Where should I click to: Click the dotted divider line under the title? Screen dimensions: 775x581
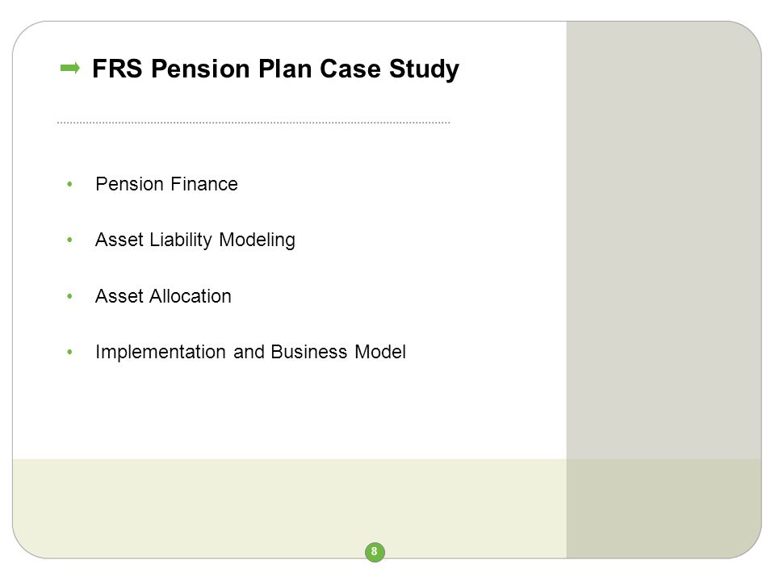(253, 123)
